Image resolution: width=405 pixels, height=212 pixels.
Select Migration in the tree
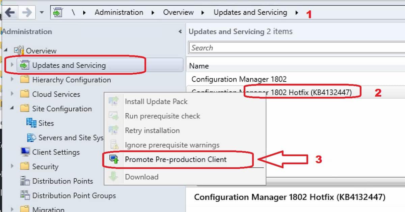pyautogui.click(x=48, y=209)
